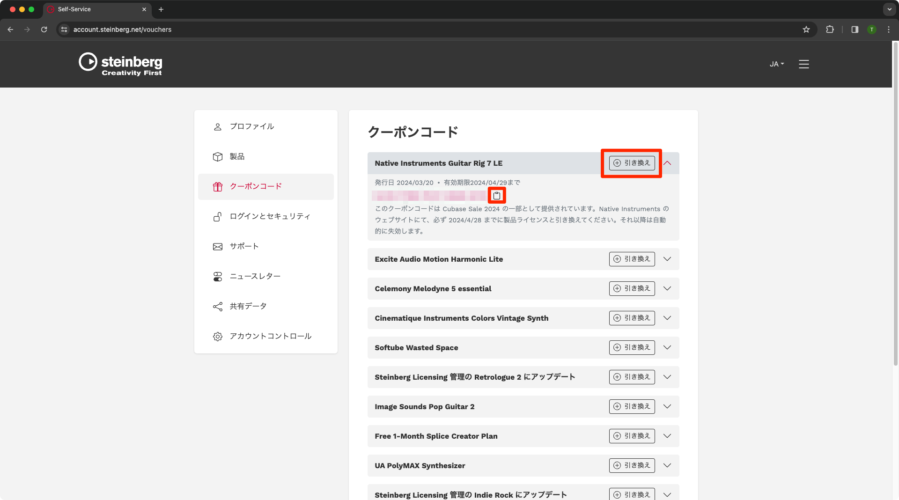Expand the Celemony Melodyne 5 essential entry
Screen dimensions: 899x500
tap(667, 288)
